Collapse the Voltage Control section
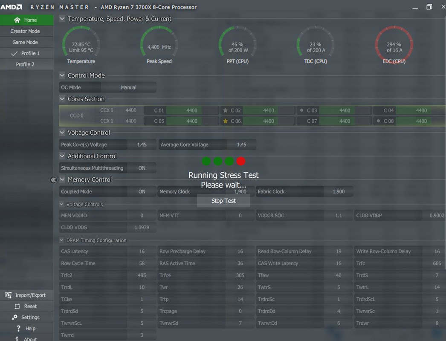Image resolution: width=446 pixels, height=341 pixels. coord(62,133)
